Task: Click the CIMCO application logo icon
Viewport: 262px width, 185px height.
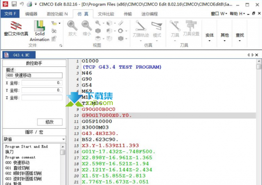Action: (5, 4)
